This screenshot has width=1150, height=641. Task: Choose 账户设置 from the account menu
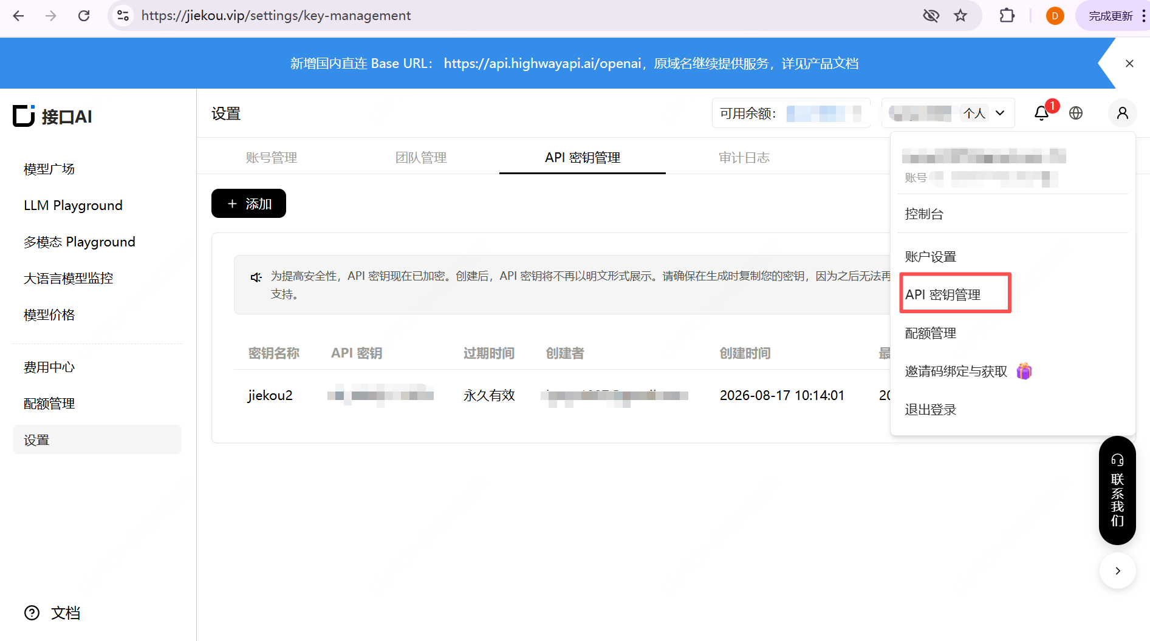(931, 257)
